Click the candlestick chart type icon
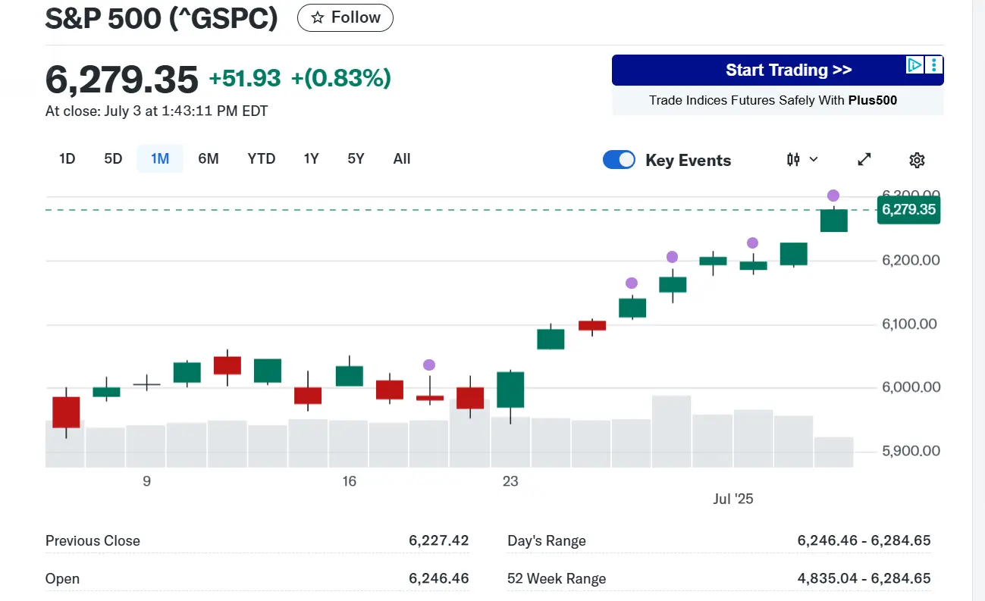 794,159
